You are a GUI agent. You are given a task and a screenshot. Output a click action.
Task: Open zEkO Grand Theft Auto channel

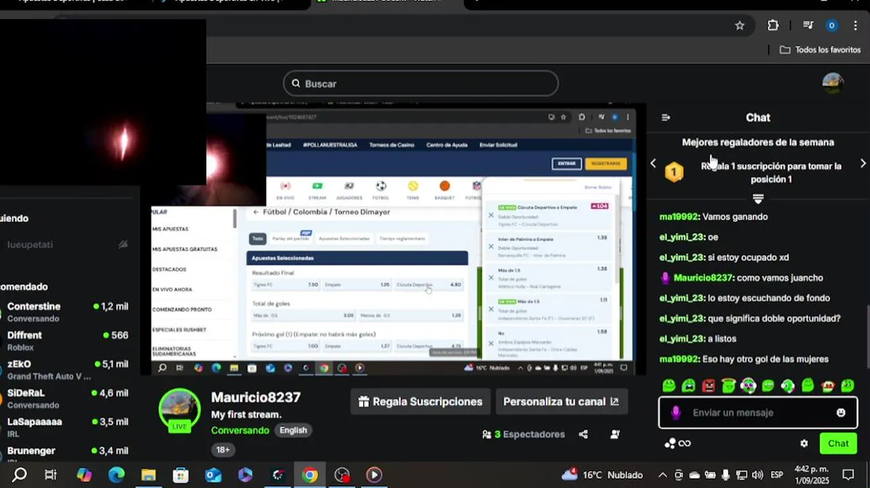tap(66, 370)
